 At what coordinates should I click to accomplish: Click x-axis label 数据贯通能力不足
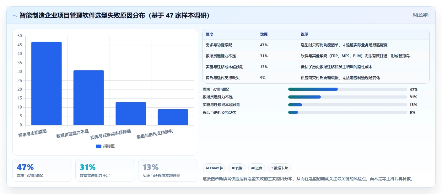(73, 134)
